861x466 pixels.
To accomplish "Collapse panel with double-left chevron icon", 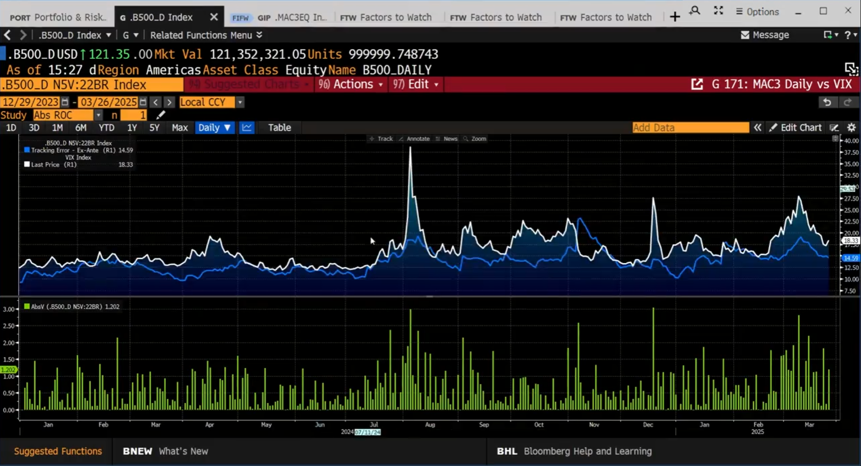I will click(x=758, y=128).
